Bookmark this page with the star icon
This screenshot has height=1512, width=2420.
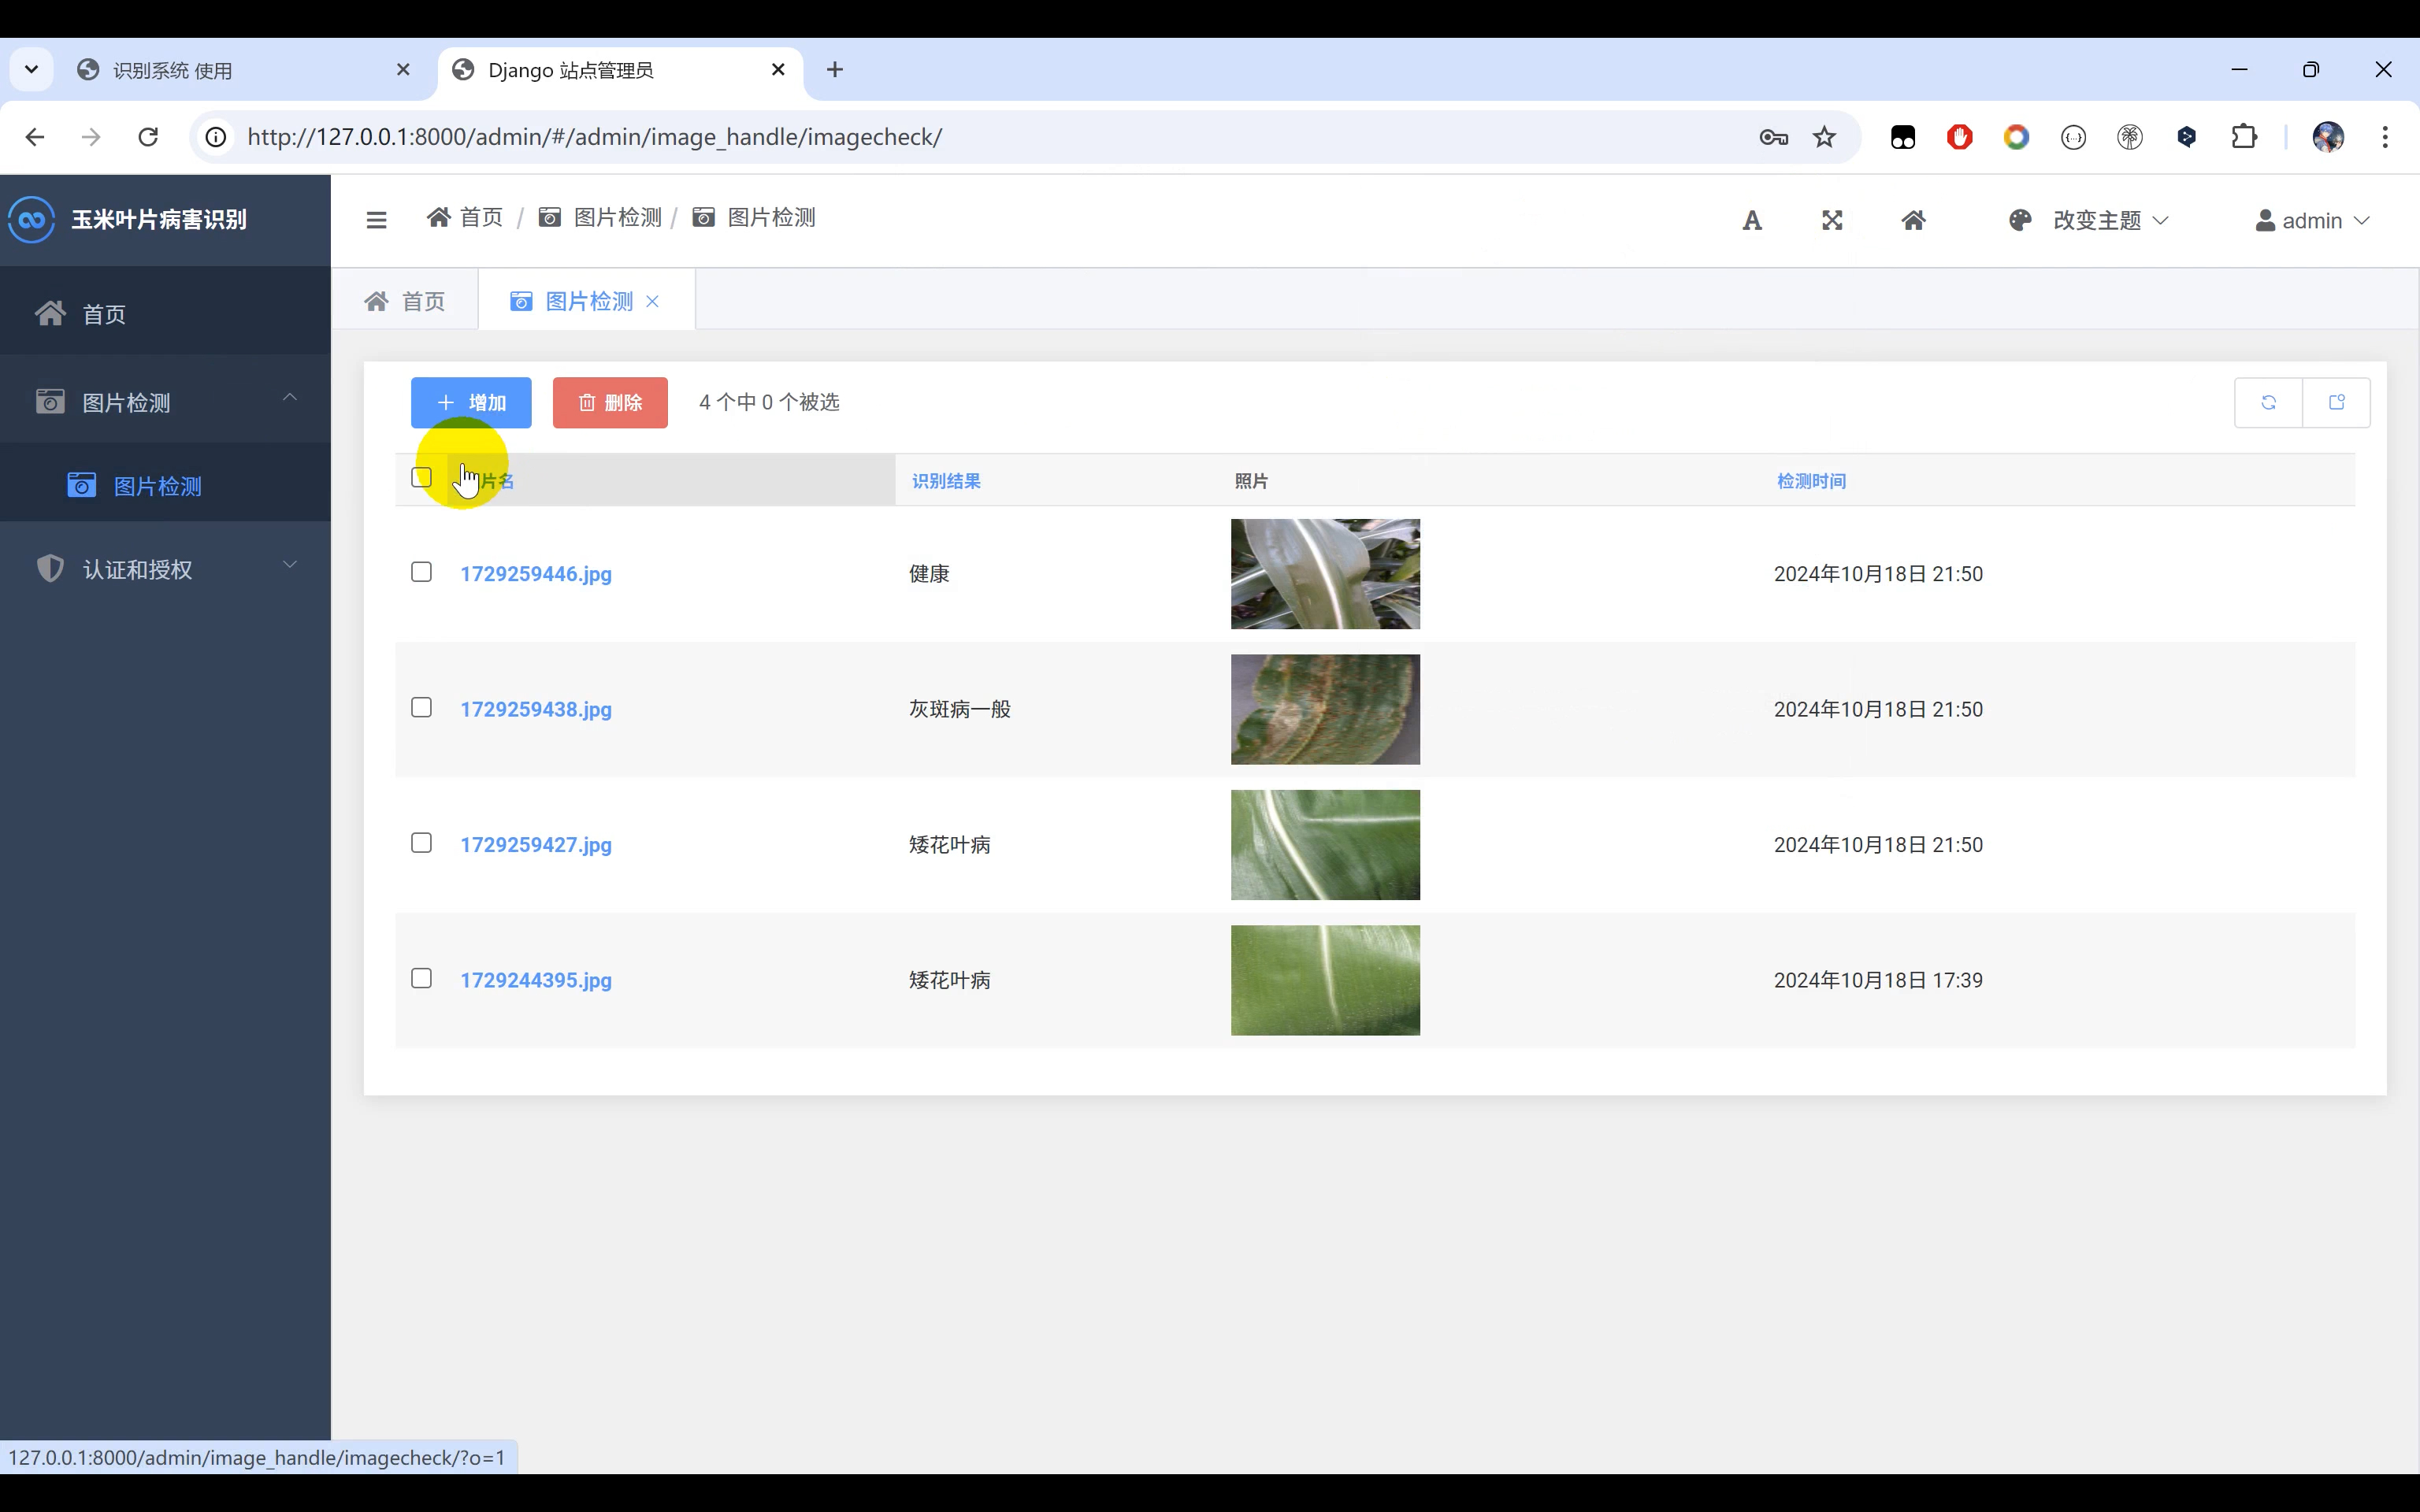click(1825, 137)
